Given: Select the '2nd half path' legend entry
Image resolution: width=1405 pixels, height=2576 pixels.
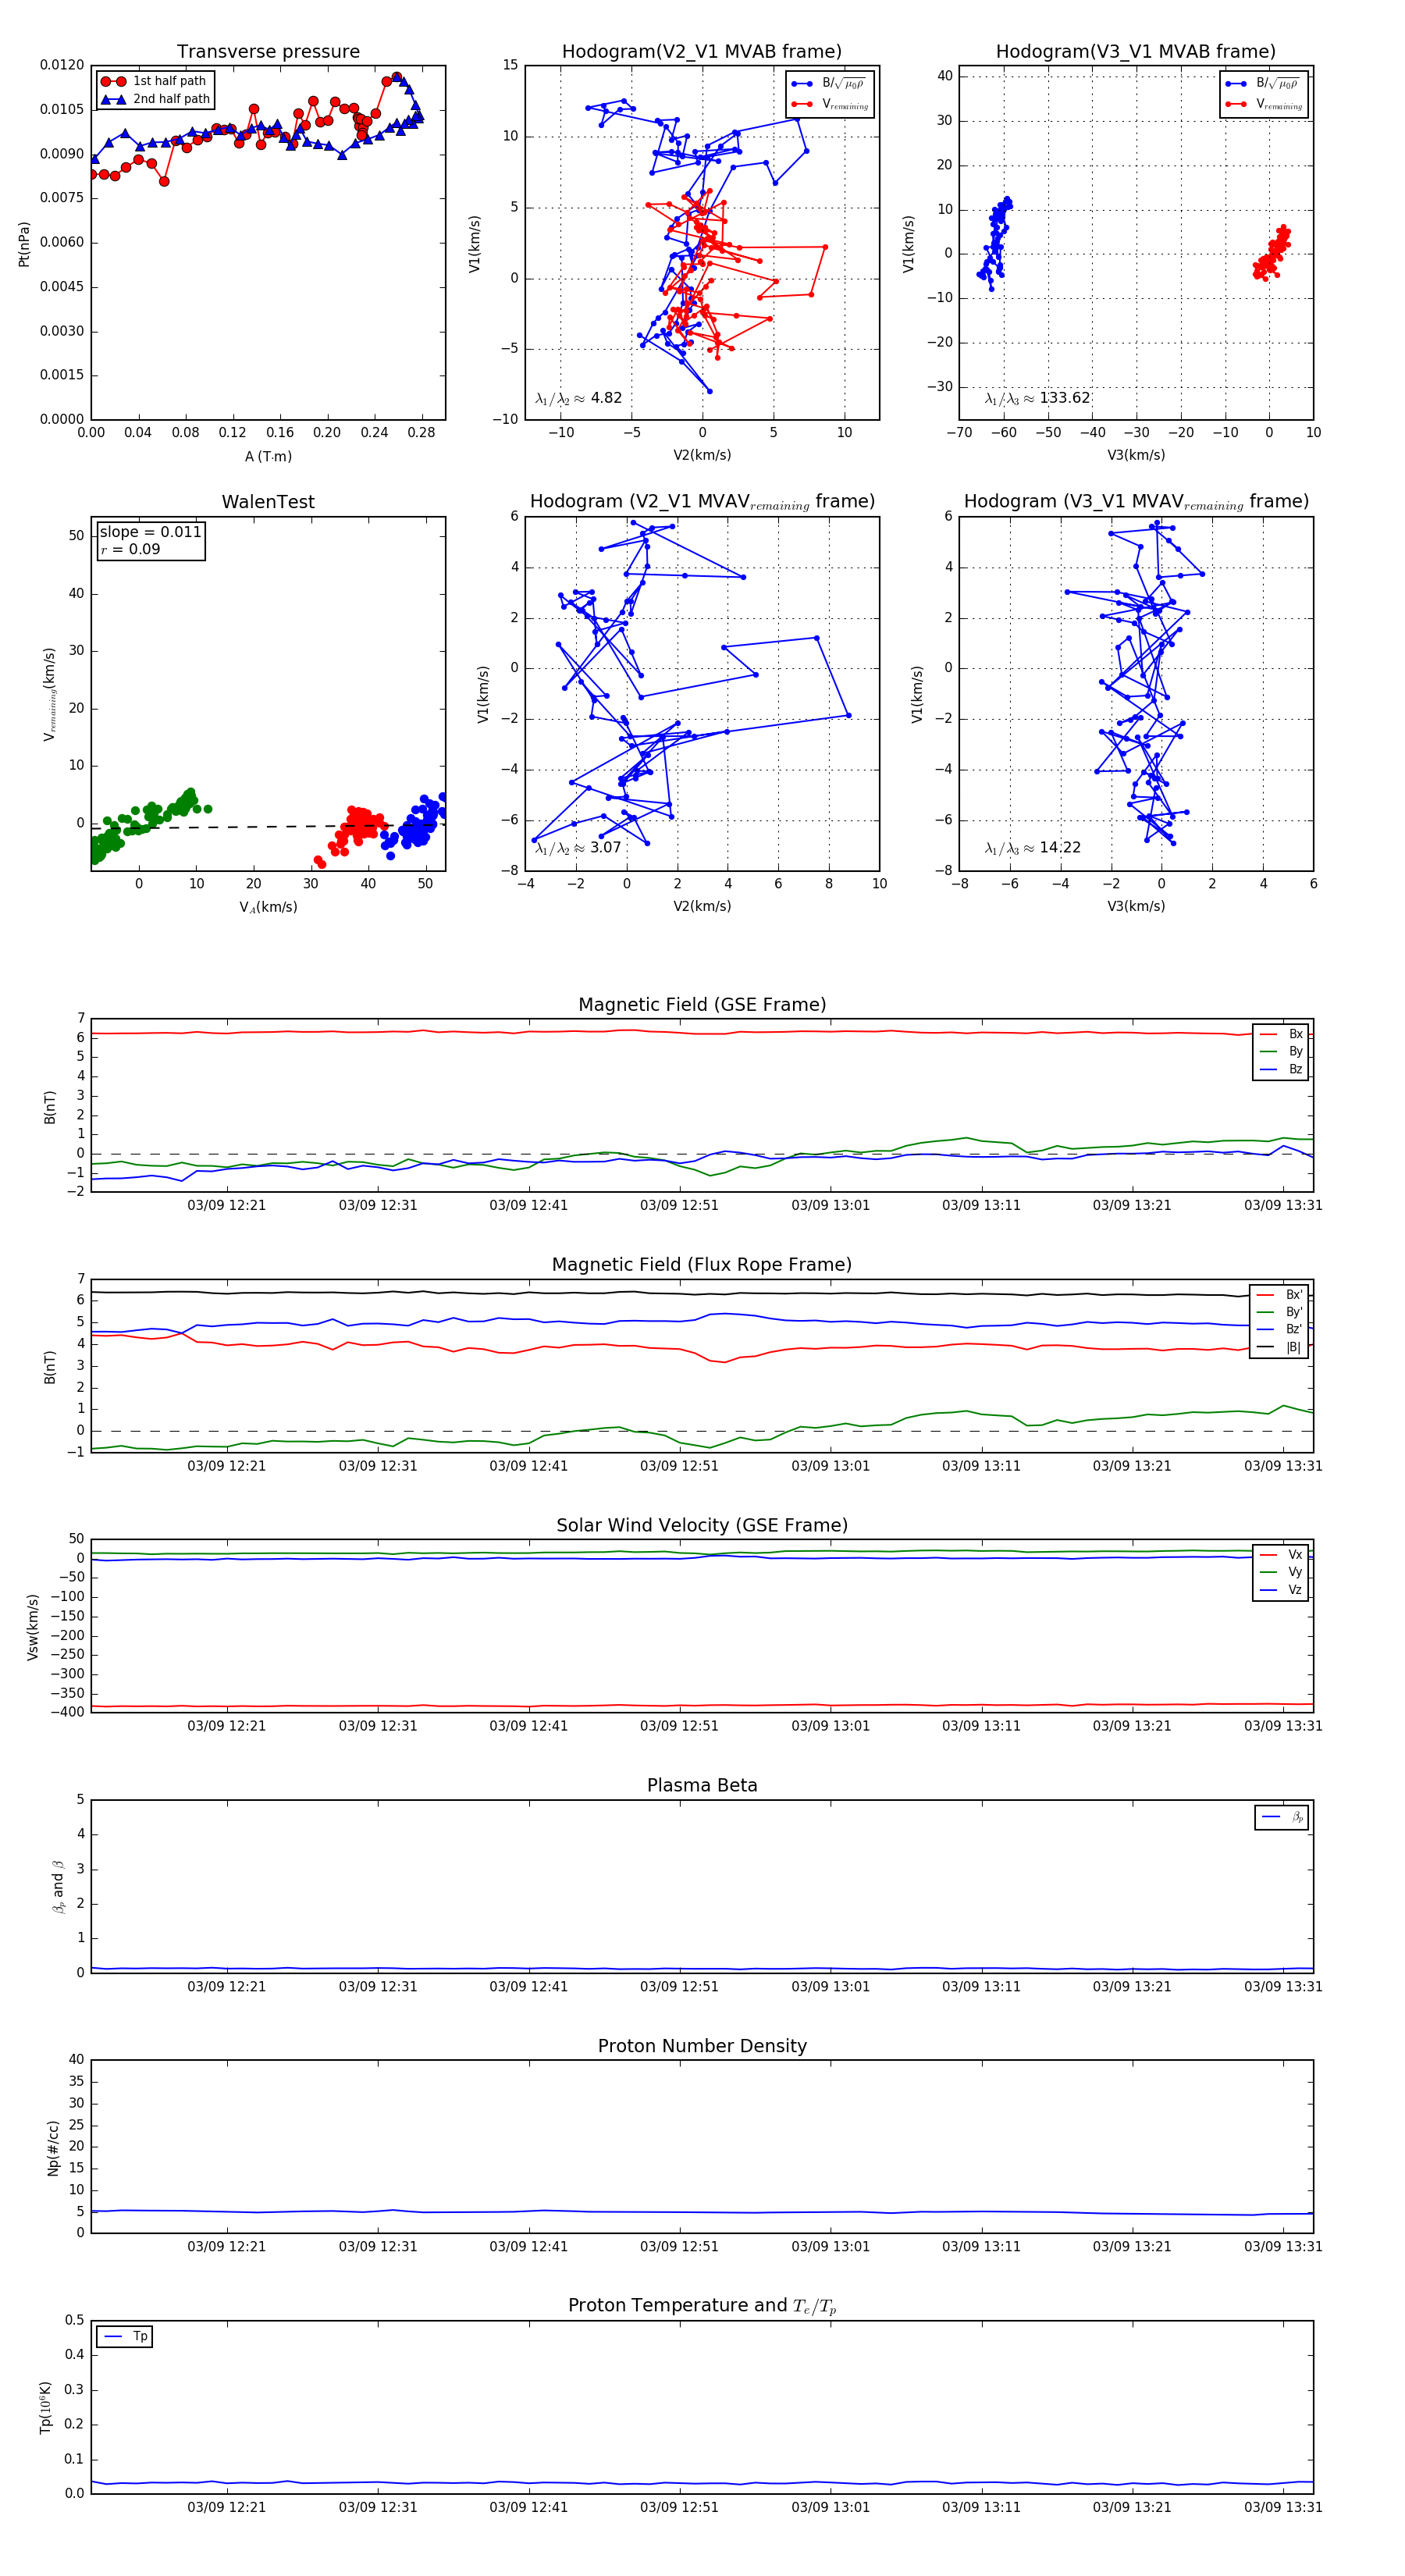Looking at the screenshot, I should [155, 99].
